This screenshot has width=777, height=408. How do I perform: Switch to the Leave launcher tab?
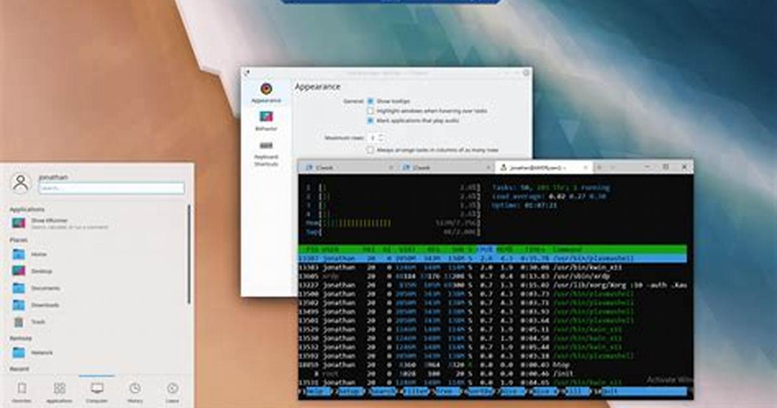(x=172, y=392)
